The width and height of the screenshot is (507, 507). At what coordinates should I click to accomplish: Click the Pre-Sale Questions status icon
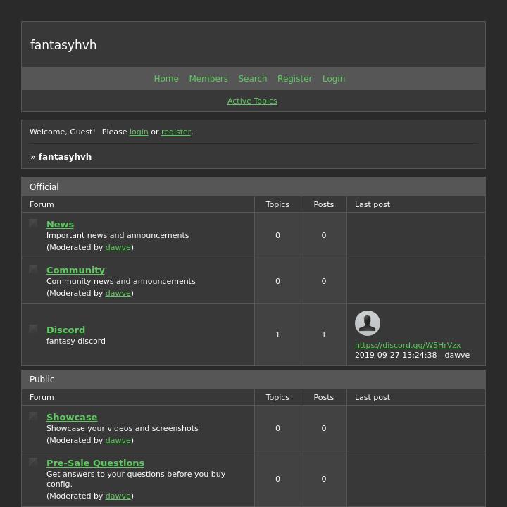coord(33,462)
